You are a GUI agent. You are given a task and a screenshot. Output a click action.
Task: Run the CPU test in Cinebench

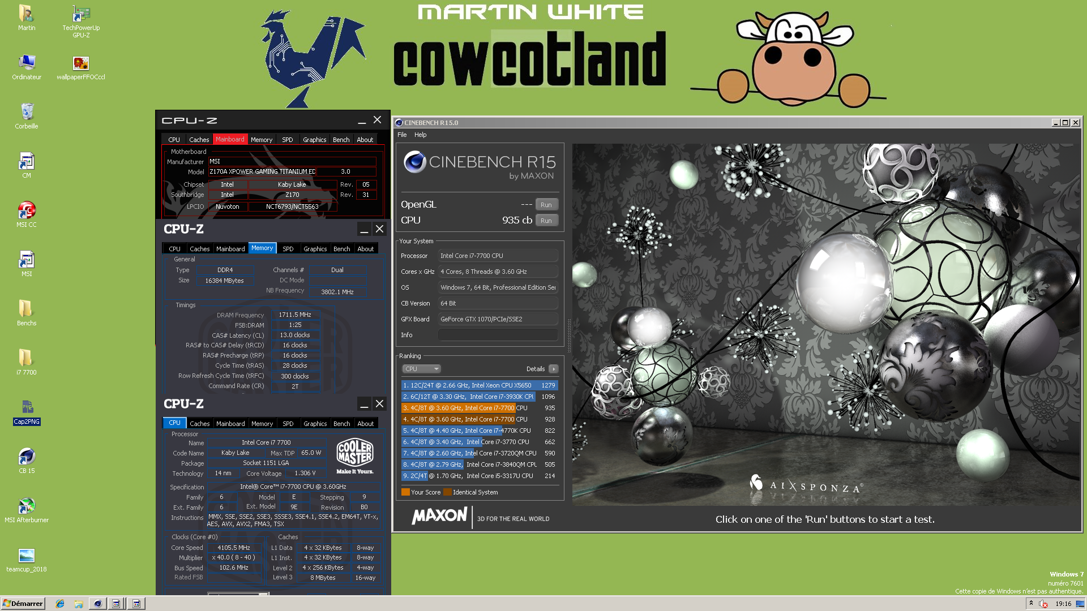[x=546, y=221]
